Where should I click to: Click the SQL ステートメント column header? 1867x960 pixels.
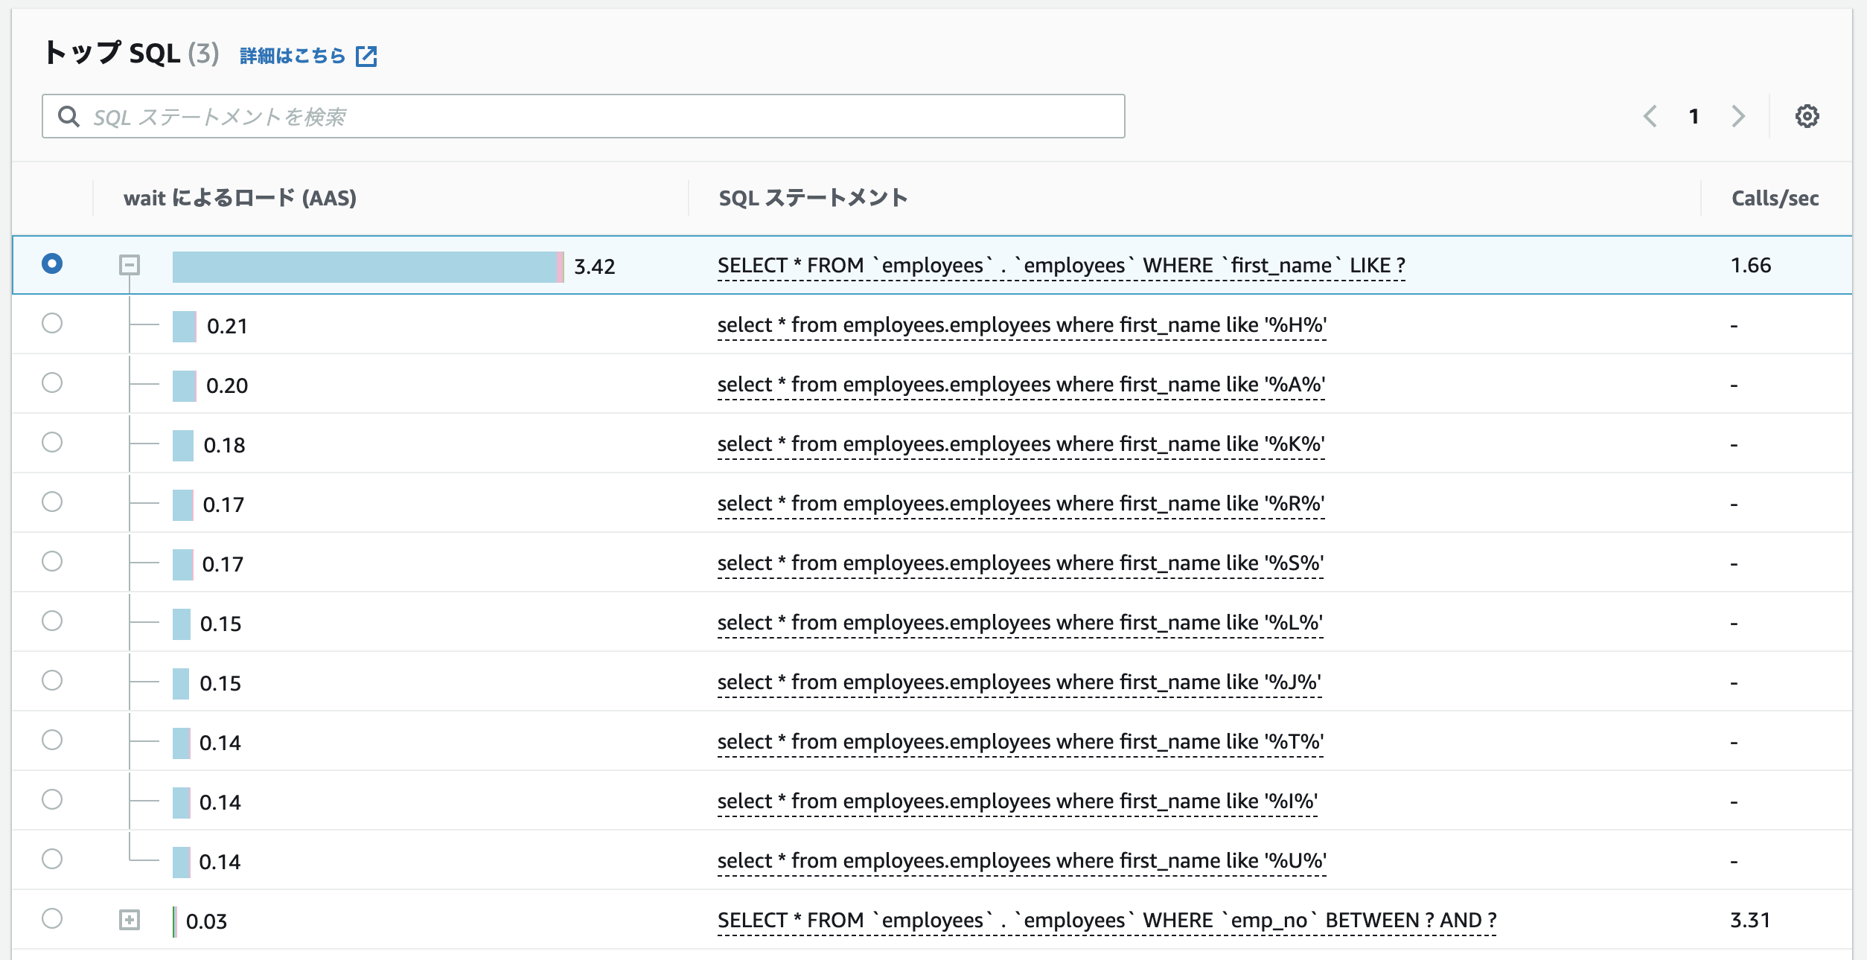pyautogui.click(x=813, y=198)
